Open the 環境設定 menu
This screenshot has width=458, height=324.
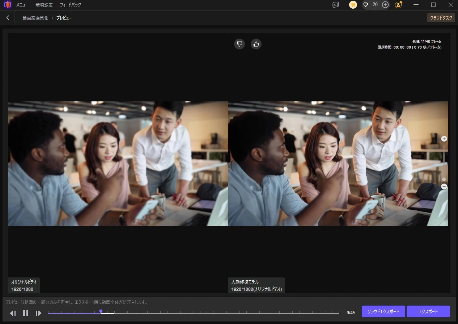44,5
